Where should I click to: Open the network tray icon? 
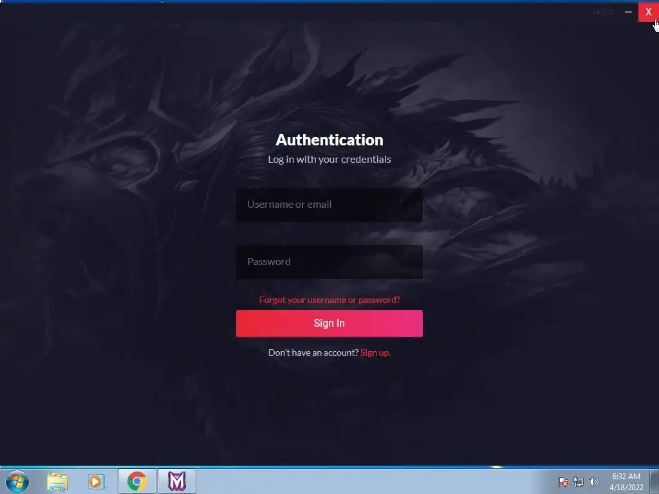coord(579,482)
